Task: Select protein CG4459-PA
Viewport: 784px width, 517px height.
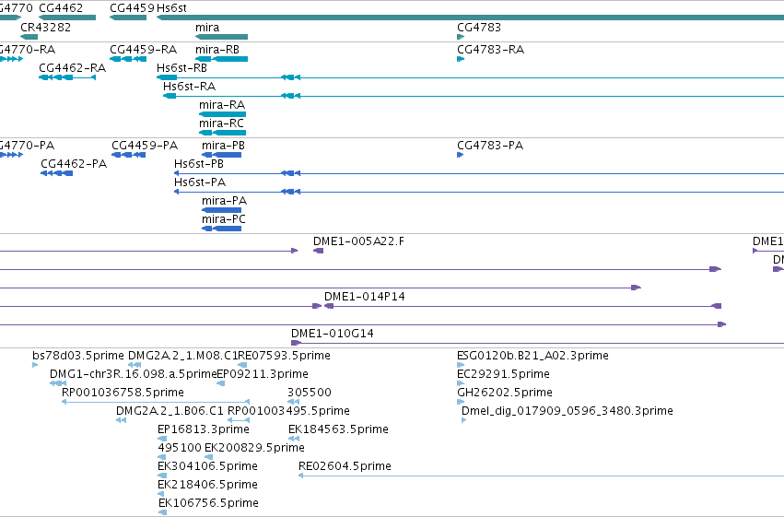Action: coord(128,155)
